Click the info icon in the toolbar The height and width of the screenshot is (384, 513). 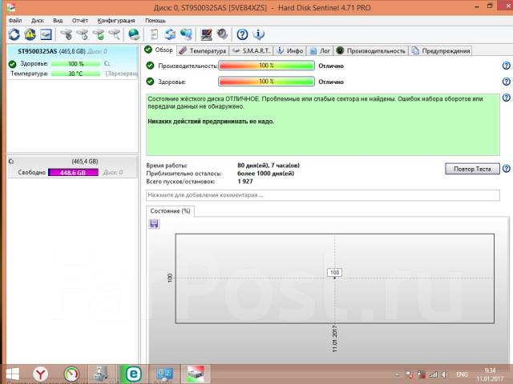[258, 34]
